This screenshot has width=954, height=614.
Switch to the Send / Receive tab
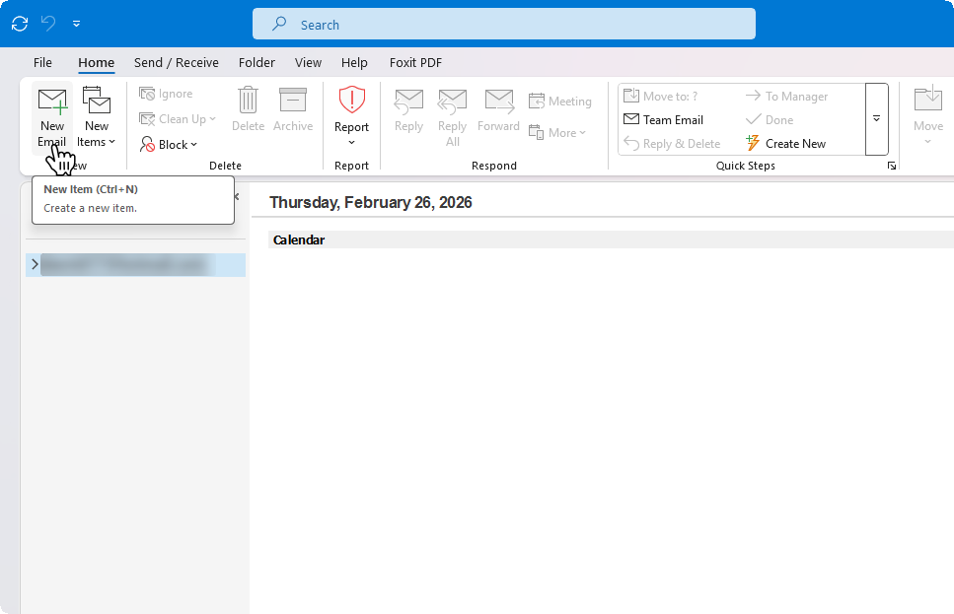(x=177, y=63)
